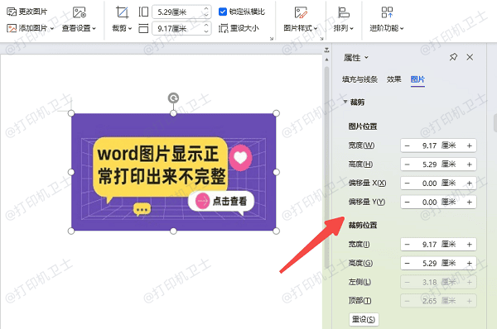
Task: Collapse the 裁剪 section triangle
Action: 345,102
